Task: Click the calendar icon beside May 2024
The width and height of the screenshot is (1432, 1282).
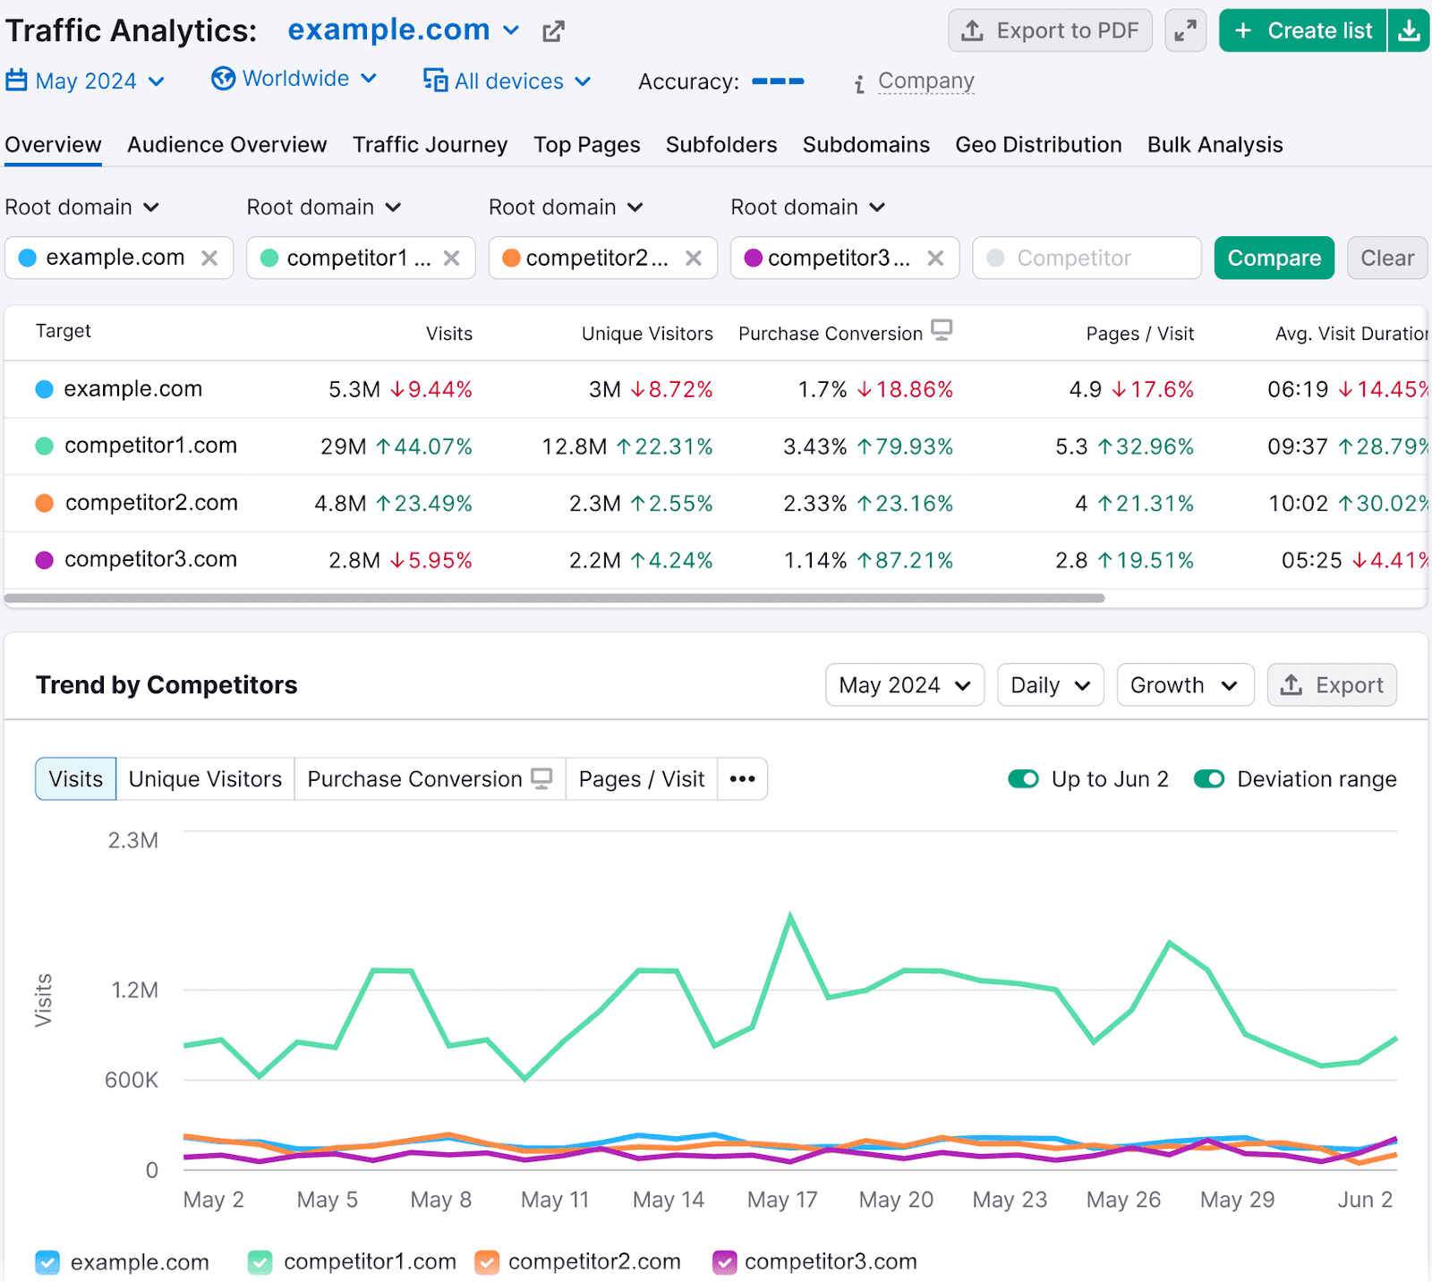Action: point(17,80)
